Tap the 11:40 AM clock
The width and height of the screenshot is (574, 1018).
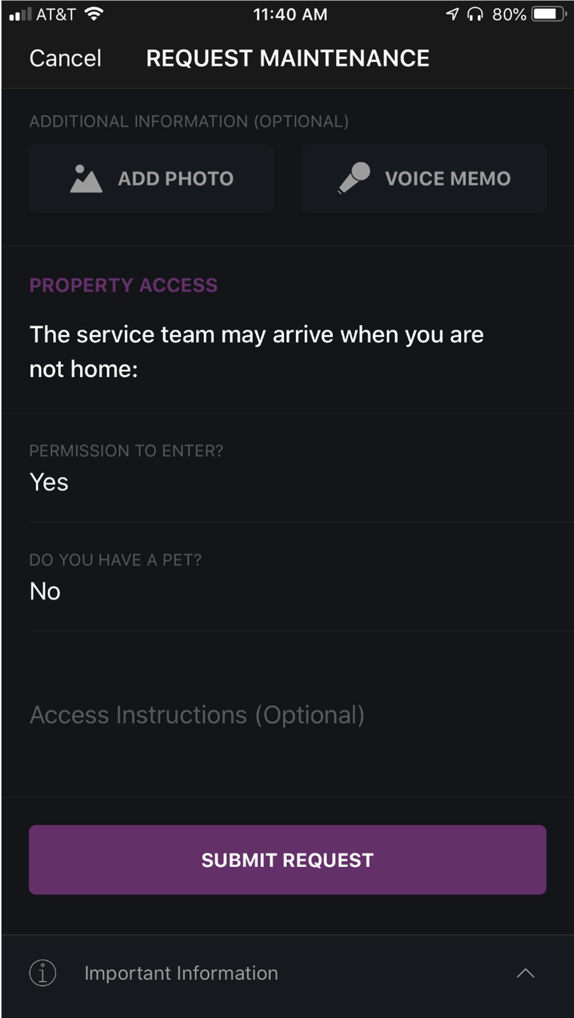(x=290, y=14)
